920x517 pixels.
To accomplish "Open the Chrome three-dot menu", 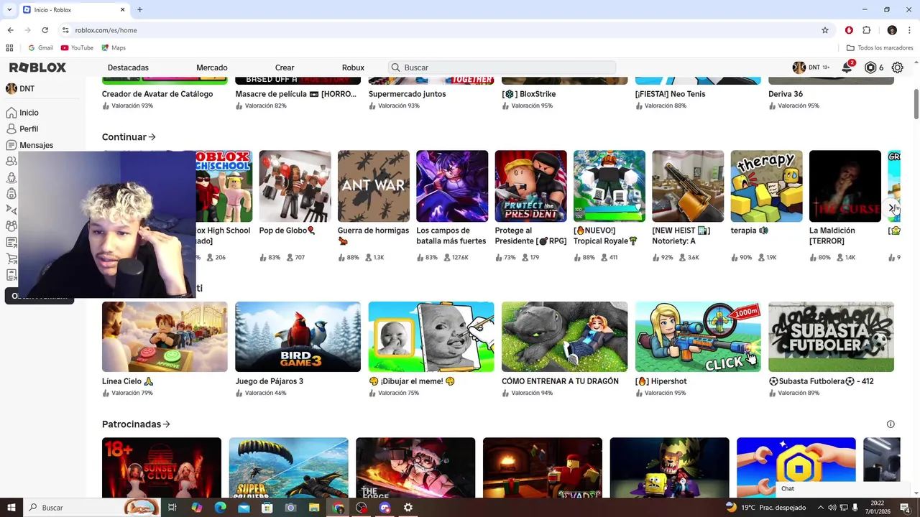I will point(909,30).
